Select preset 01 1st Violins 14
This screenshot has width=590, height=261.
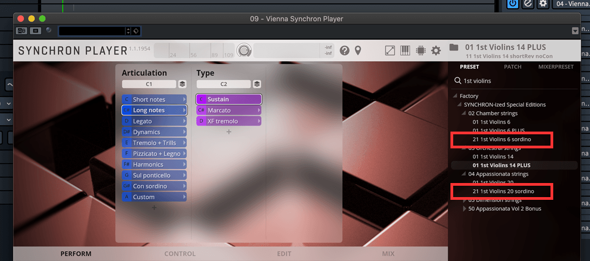493,156
